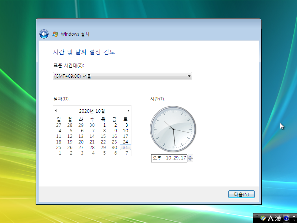
Task: Select date 18 in the calendar
Action: pyautogui.click(x=59, y=142)
